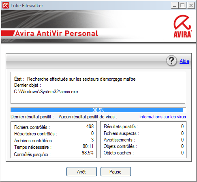197x182 pixels.
Task: Click the 00:11 elapsed time value
Action: tap(88, 146)
